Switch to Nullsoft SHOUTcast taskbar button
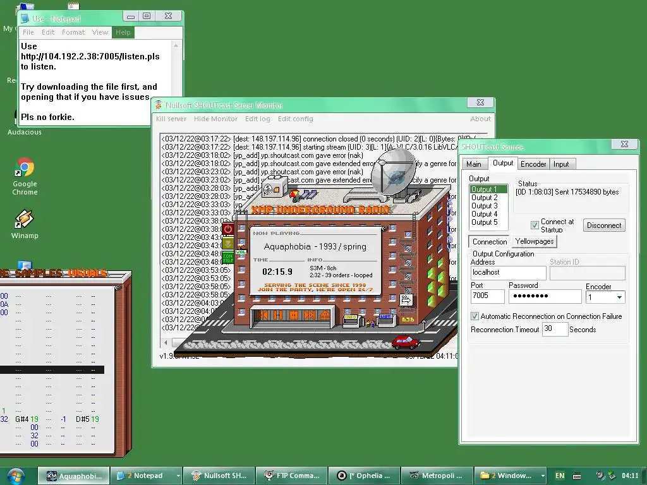 (x=219, y=476)
